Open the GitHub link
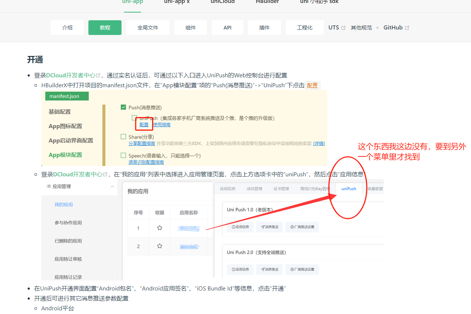Screen dimensions: 471x314 coord(393,28)
